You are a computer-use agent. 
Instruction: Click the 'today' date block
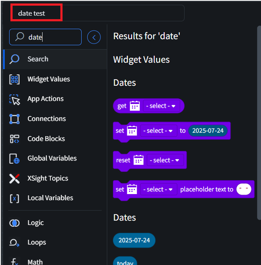pos(125,262)
